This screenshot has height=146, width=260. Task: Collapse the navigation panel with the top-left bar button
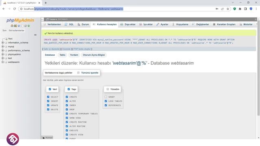(x=42, y=19)
